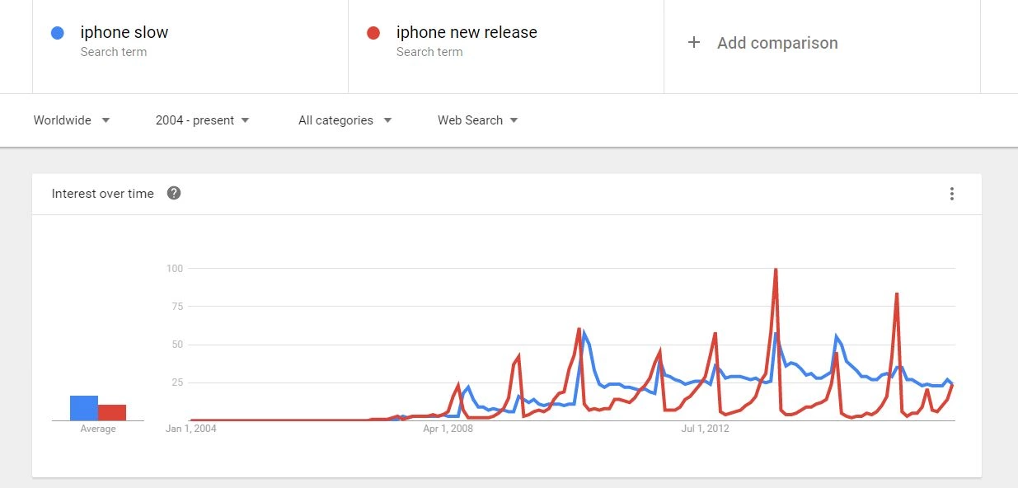Click the Jan 1, 2004 axis label
This screenshot has height=488, width=1018.
[x=191, y=429]
